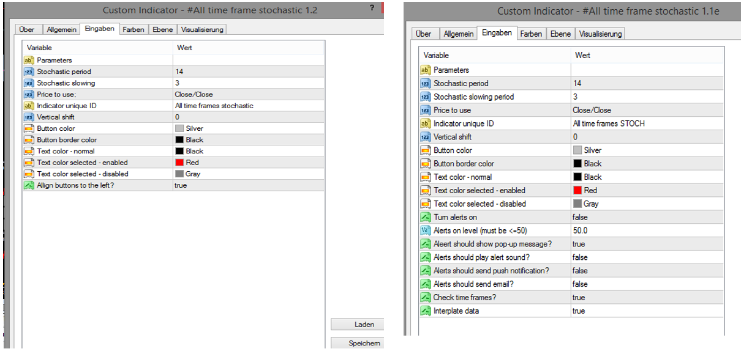741x357 pixels.
Task: Click the Vertical shift icon in right dialog
Action: point(426,137)
